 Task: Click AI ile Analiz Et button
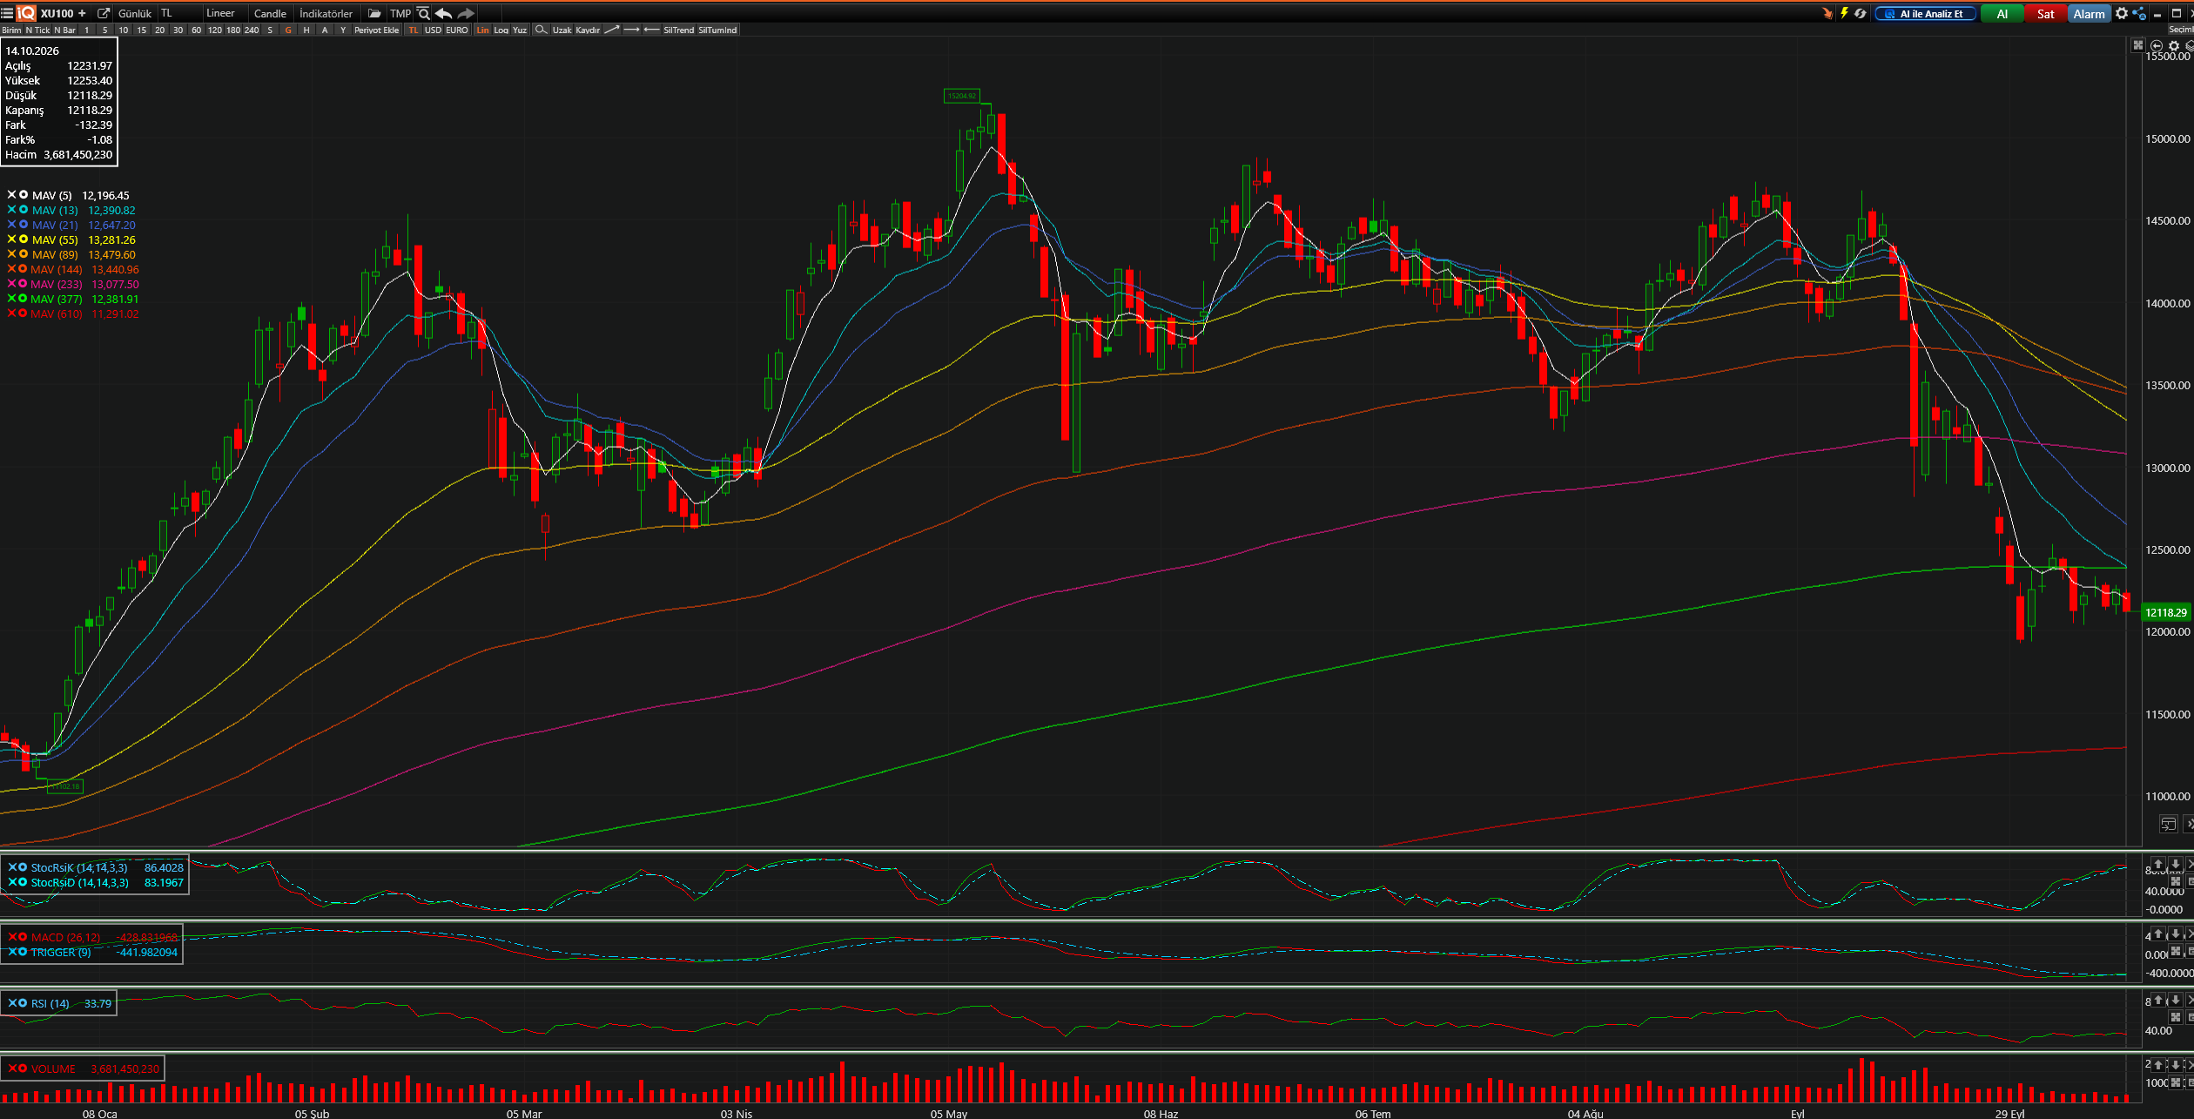point(1924,13)
